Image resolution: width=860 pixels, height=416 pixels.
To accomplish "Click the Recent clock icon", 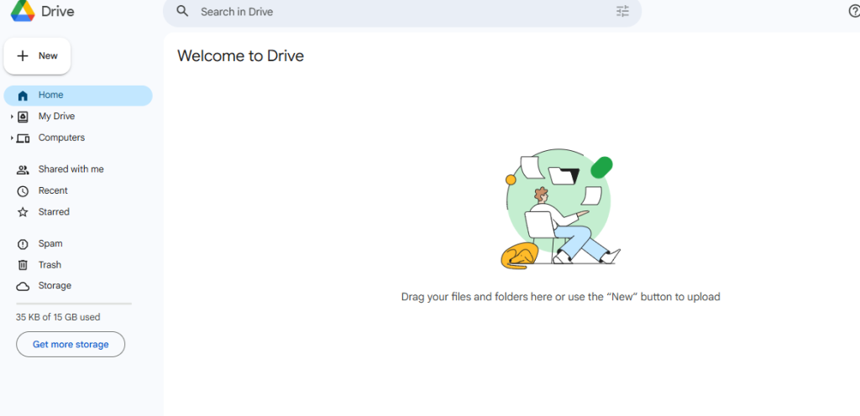I will pyautogui.click(x=23, y=191).
